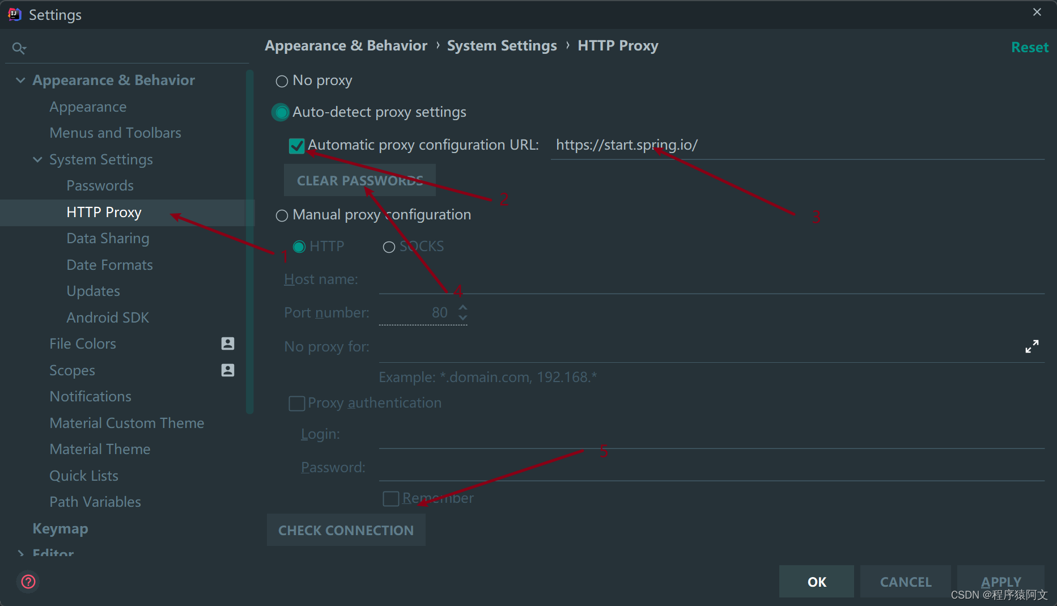Viewport: 1057px width, 606px height.
Task: Open help via the question mark icon
Action: [x=28, y=582]
